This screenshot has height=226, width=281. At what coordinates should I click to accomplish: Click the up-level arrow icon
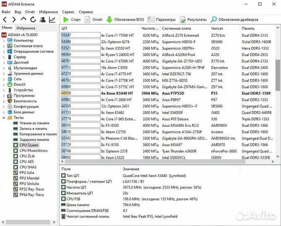pyautogui.click(x=23, y=19)
